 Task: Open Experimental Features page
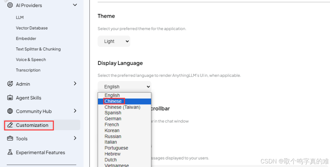tap(40, 152)
